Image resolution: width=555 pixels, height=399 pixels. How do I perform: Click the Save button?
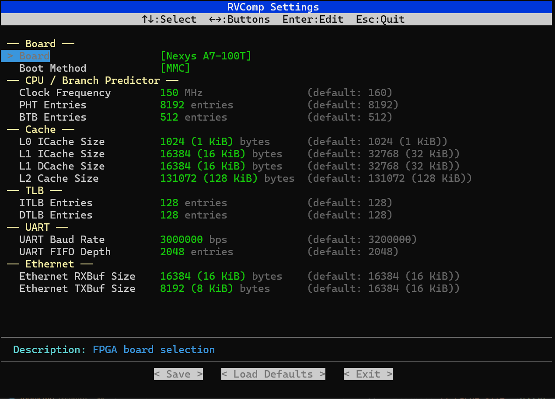coord(178,374)
